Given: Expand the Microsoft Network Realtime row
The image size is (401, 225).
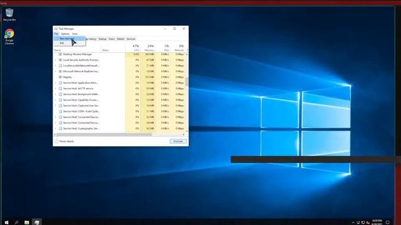Looking at the screenshot, I should pos(56,71).
